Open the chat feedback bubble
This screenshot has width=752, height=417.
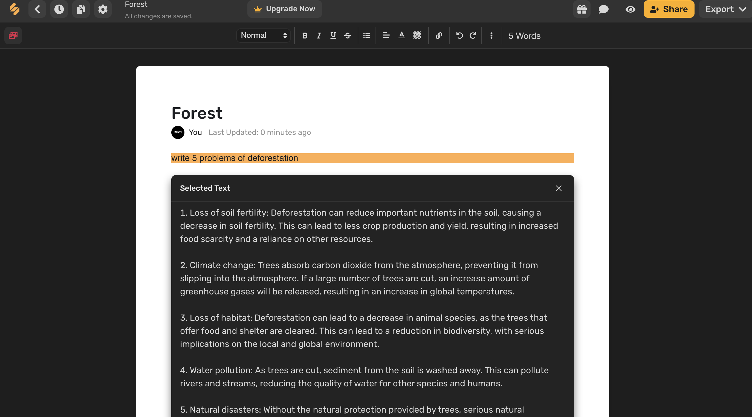click(603, 9)
